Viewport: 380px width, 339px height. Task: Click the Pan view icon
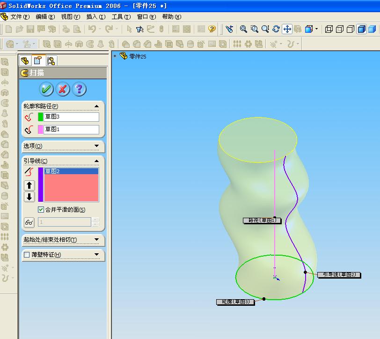[x=287, y=29]
